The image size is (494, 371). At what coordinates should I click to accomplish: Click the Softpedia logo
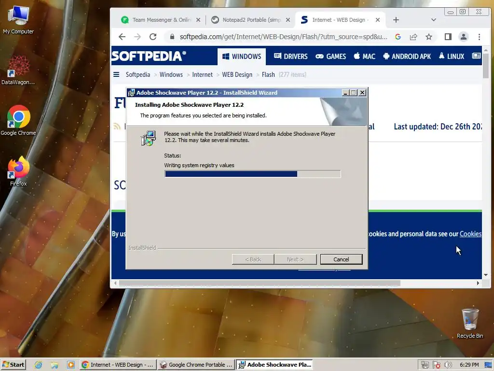tap(149, 56)
